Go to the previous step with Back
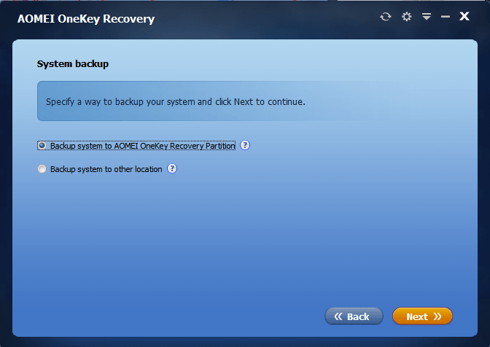 pos(354,316)
